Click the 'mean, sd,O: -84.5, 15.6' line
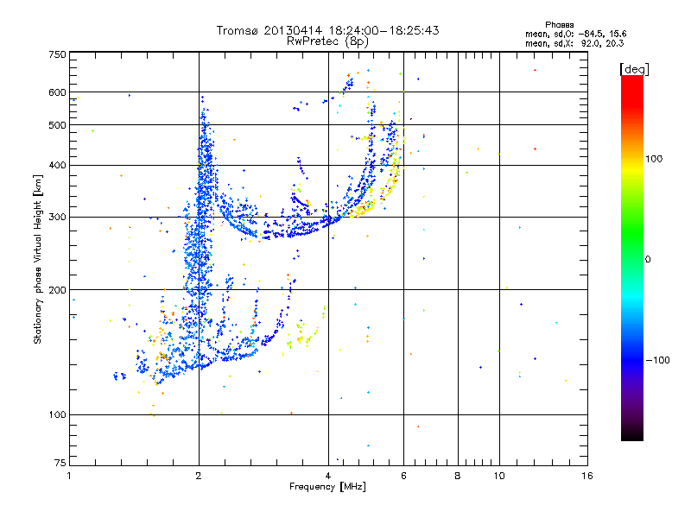 tap(575, 34)
